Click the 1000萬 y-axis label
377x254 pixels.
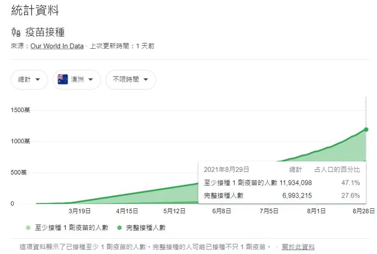[20, 141]
